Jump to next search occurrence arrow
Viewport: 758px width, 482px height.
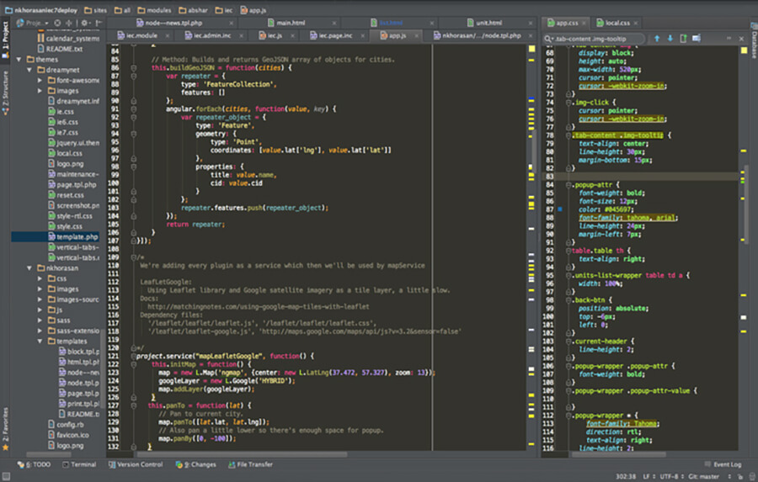[670, 38]
